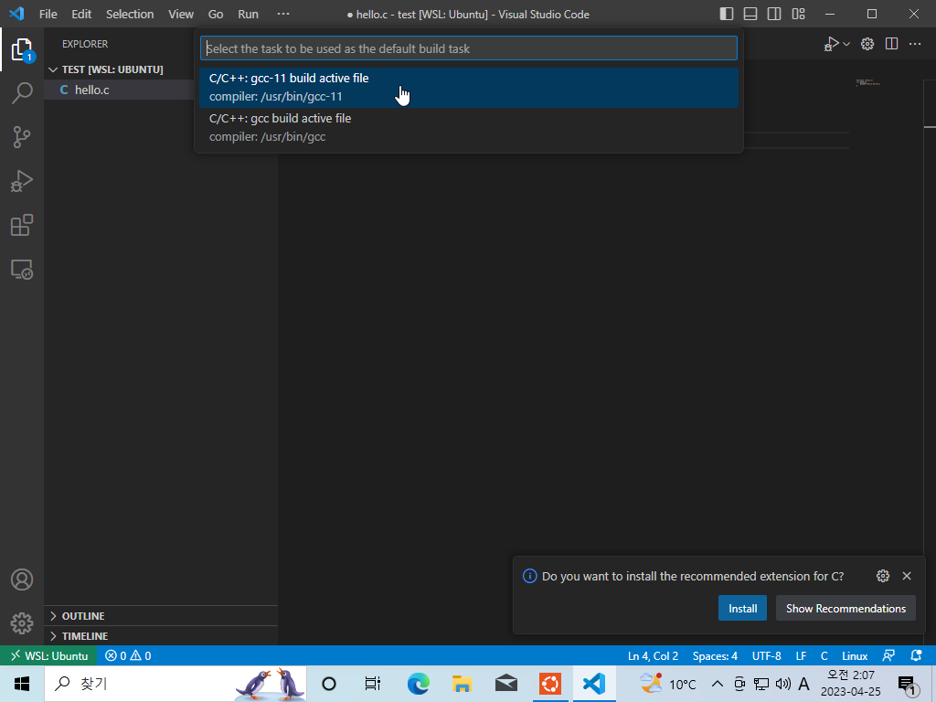Click the default build task search field
The image size is (936, 702).
point(469,48)
